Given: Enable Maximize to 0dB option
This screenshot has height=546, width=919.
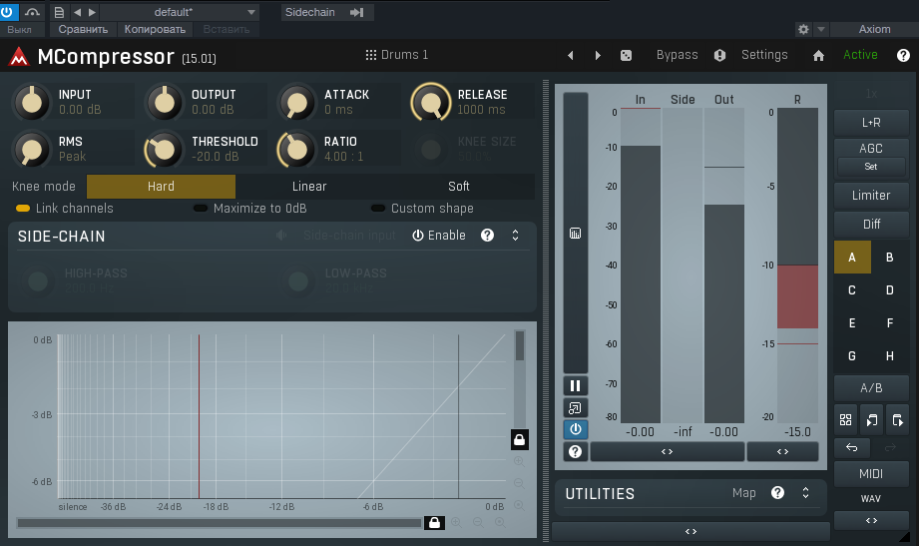Looking at the screenshot, I should [x=250, y=209].
